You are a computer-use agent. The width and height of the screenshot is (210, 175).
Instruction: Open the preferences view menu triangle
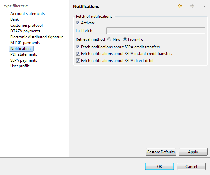(x=204, y=6)
